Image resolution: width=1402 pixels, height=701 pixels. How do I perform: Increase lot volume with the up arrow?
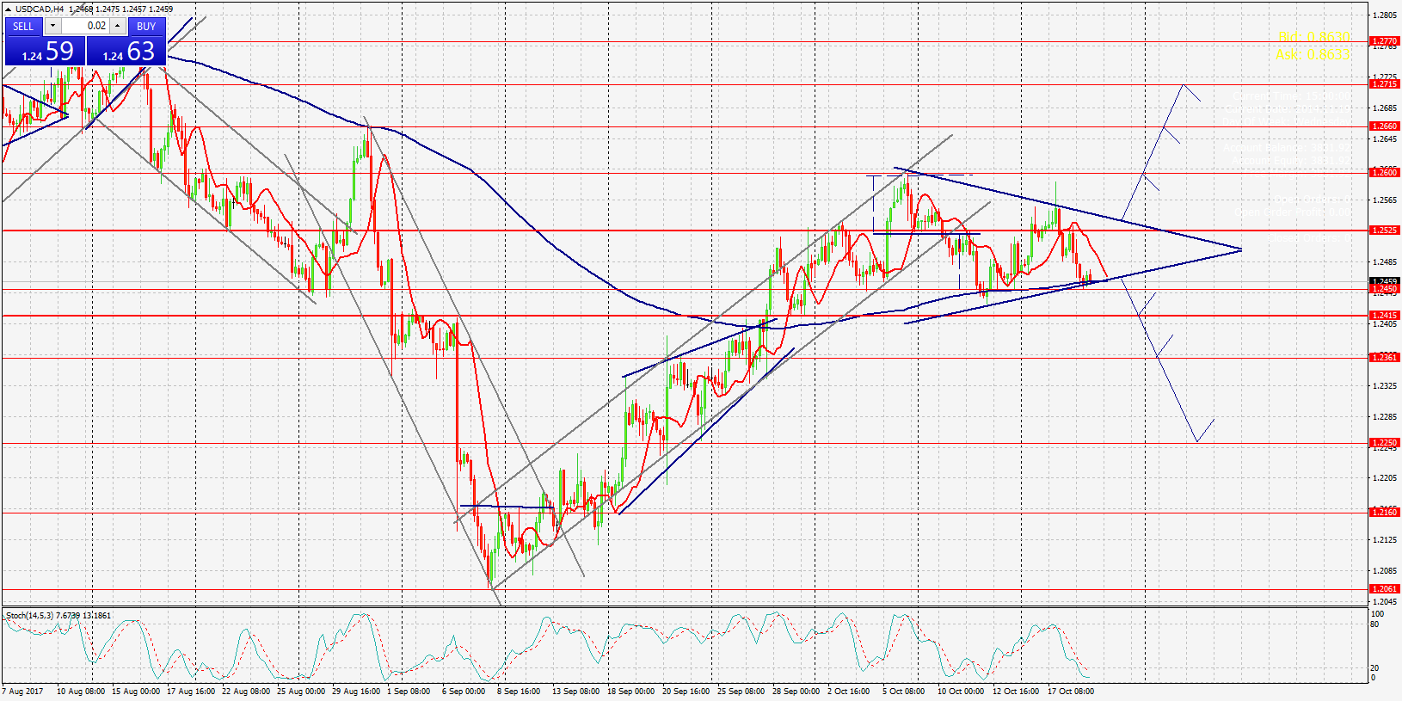pos(118,26)
